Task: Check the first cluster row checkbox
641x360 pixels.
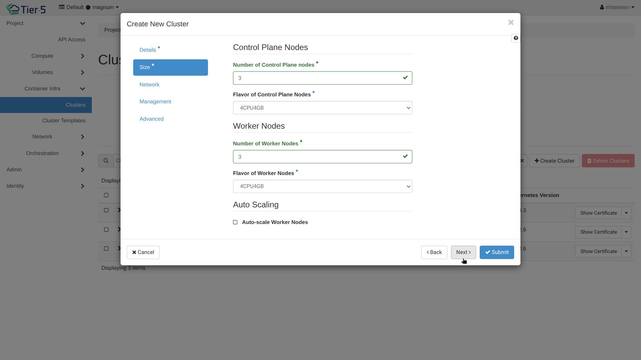Action: pyautogui.click(x=106, y=210)
